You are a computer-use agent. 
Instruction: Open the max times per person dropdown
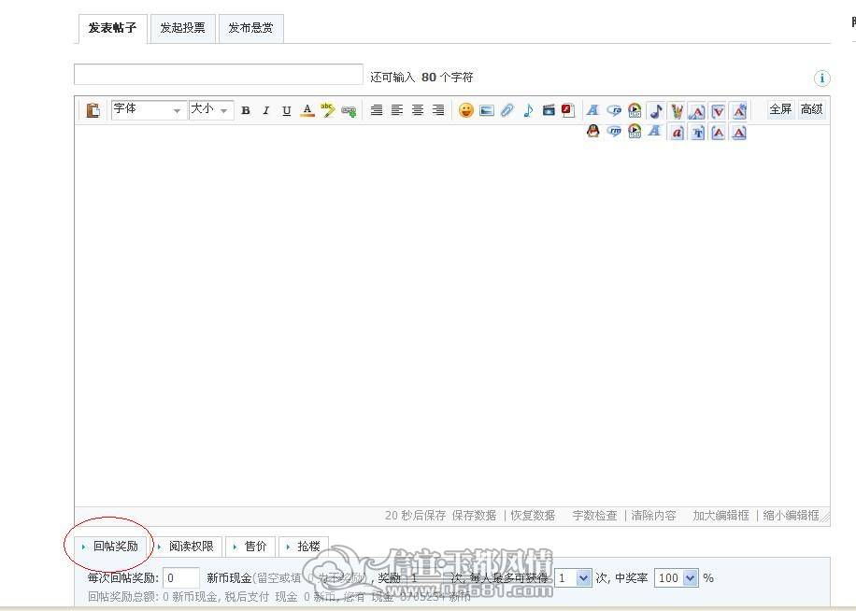(x=573, y=577)
